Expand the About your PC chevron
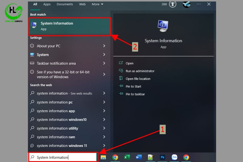 (104, 46)
